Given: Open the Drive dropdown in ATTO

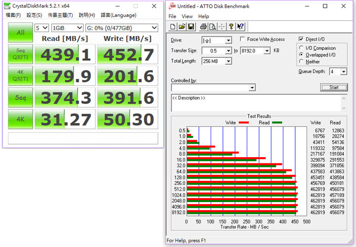Looking at the screenshot, I should [x=228, y=41].
